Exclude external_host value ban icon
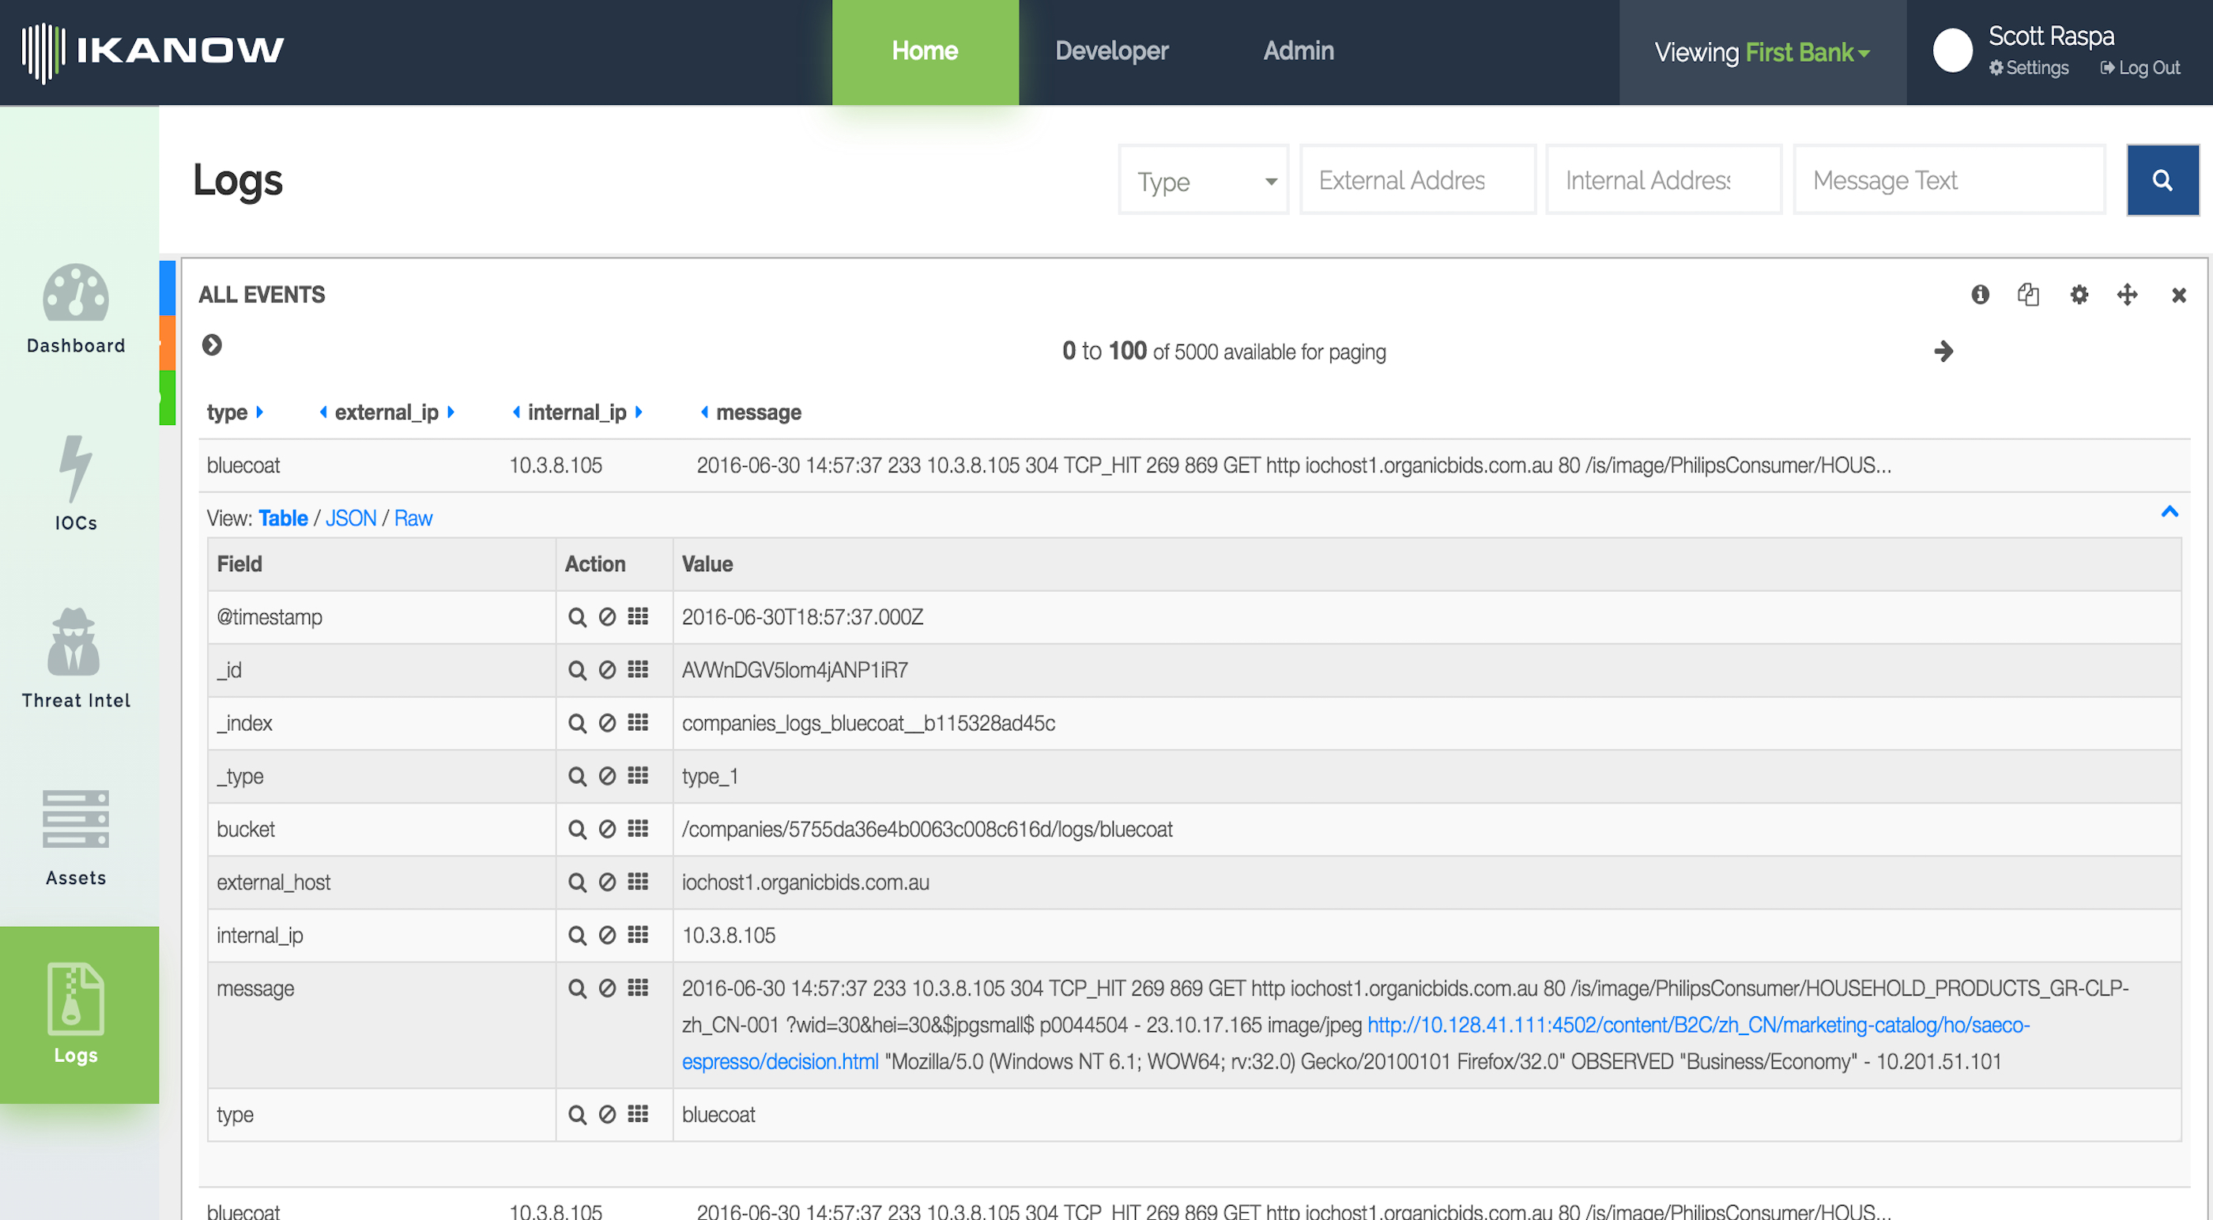Viewport: 2213px width, 1220px height. click(x=607, y=883)
